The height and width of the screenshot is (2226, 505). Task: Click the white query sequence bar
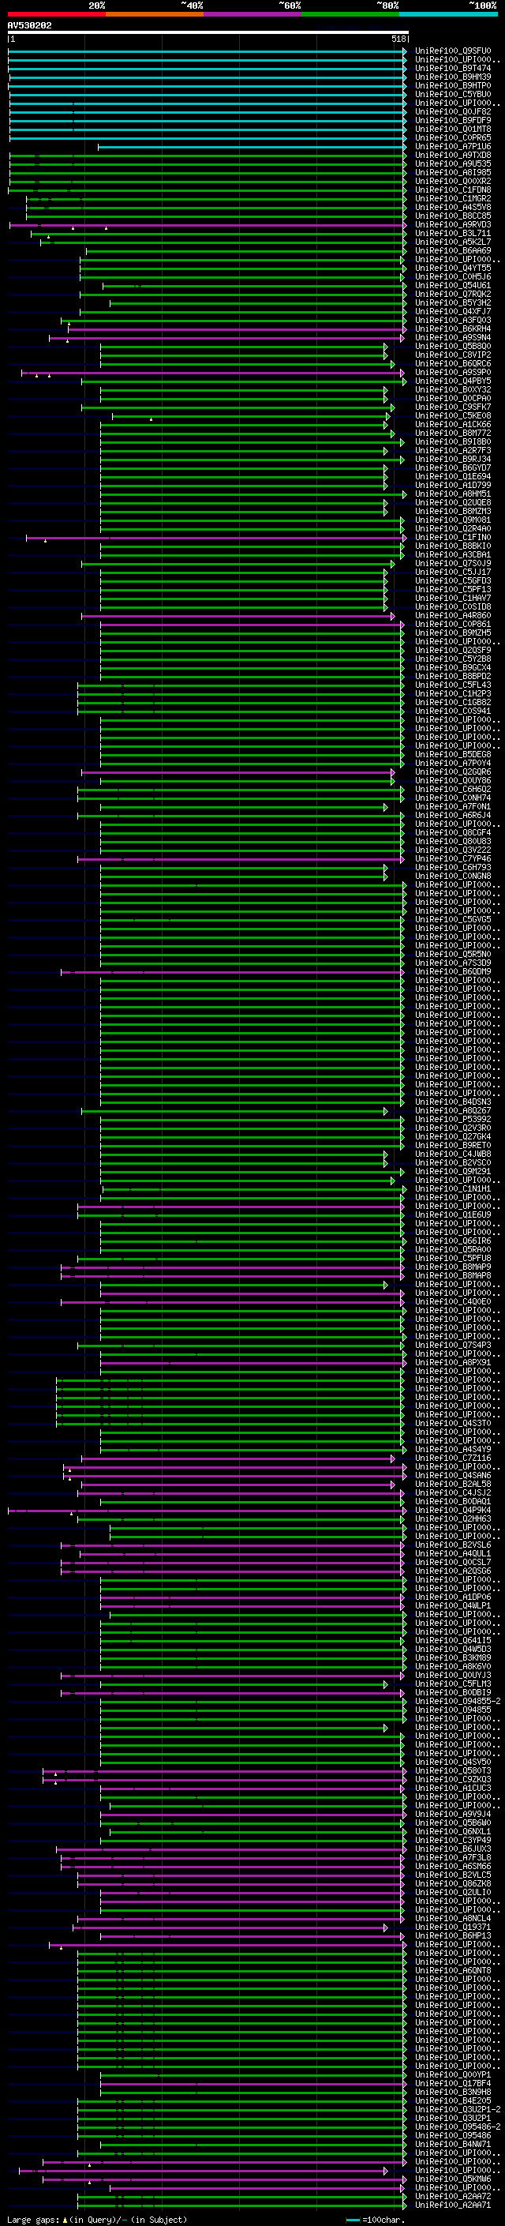[x=208, y=33]
